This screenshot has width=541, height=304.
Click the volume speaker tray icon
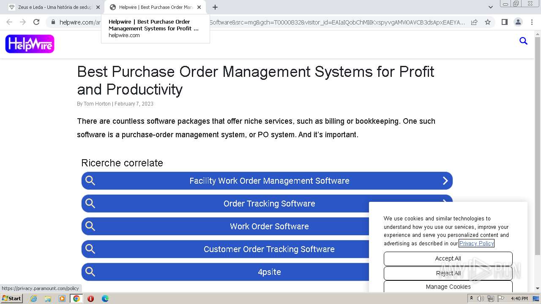(x=481, y=299)
